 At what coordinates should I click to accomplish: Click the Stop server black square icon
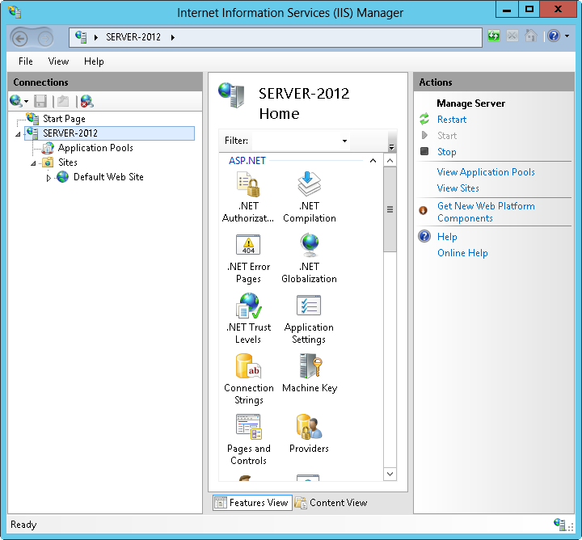point(424,151)
